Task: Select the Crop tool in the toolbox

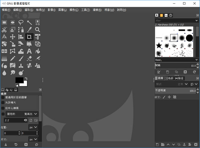Action: tap(29, 37)
